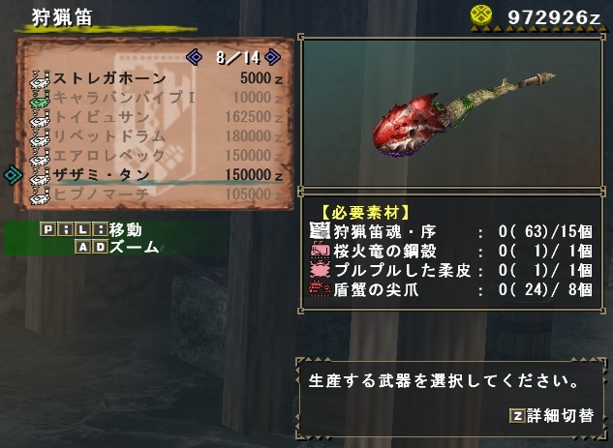Screen dimensions: 613x448
Task: Click the AD ズーム zoom hint
Action: pyautogui.click(x=117, y=247)
